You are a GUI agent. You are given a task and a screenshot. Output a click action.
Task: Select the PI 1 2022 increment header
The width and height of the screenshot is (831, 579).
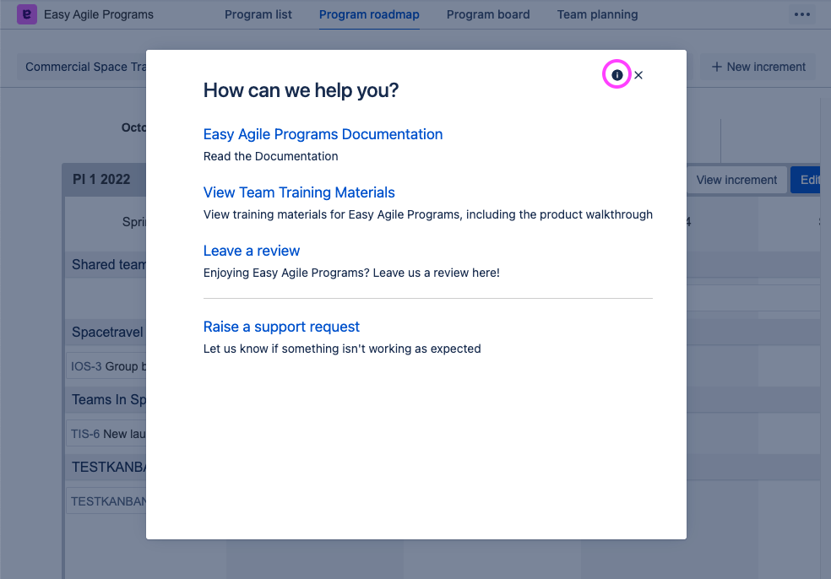pos(102,180)
